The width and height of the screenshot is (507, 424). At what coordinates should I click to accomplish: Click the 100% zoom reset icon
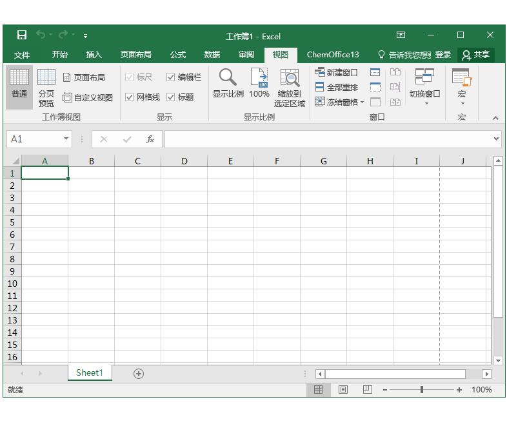pyautogui.click(x=259, y=83)
